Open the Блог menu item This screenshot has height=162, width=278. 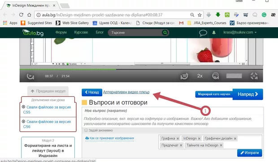click(x=100, y=32)
